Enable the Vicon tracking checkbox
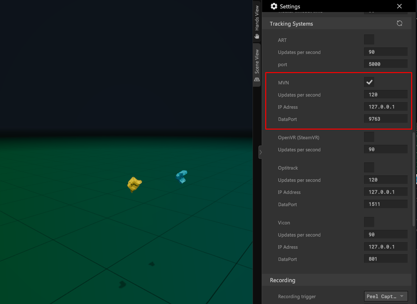Screen dimensions: 417x304 369,222
